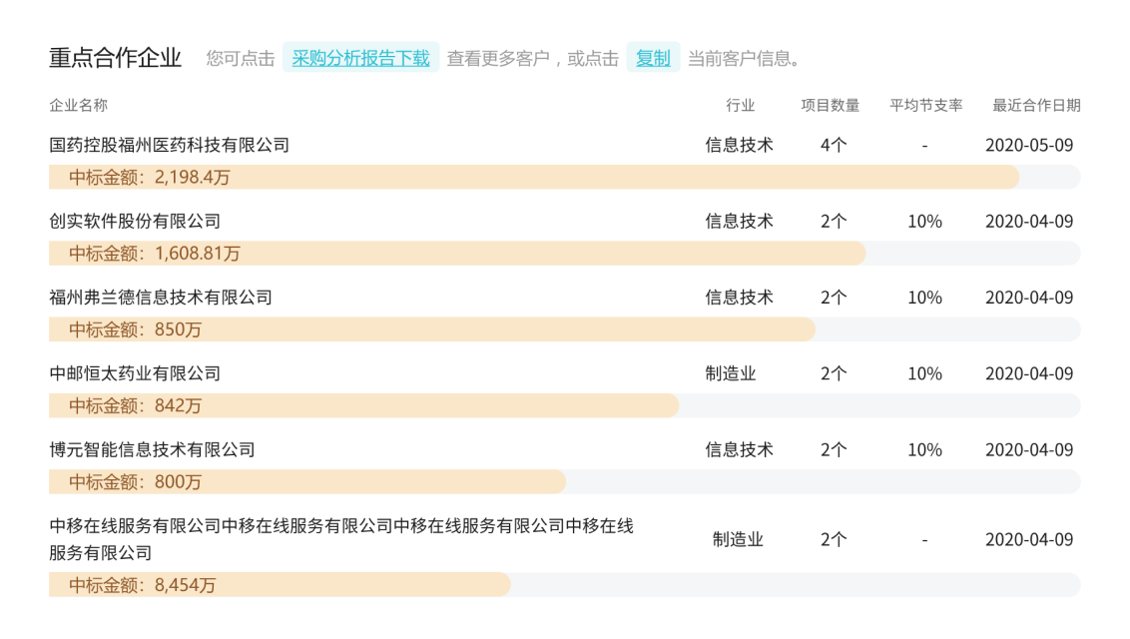The height and width of the screenshot is (639, 1130).
Task: Open 福州弗兰德信息技术有限公司 company entry
Action: pyautogui.click(x=161, y=298)
